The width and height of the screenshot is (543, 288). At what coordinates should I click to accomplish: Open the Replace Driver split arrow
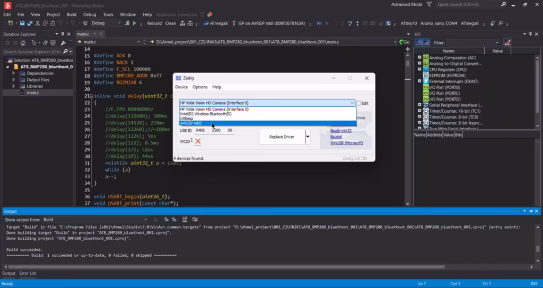[307, 137]
